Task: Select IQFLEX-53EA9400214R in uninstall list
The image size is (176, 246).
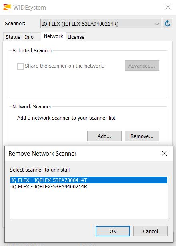Action: 89,187
